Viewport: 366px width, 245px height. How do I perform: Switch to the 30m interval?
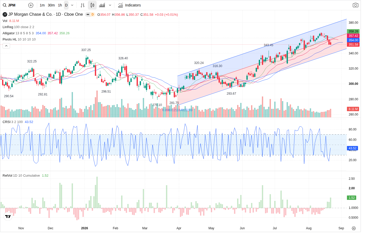[51, 5]
